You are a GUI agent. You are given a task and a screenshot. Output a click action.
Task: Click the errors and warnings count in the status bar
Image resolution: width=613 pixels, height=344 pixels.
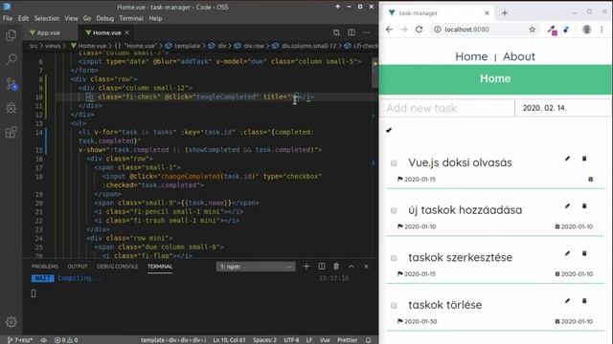coord(66,340)
